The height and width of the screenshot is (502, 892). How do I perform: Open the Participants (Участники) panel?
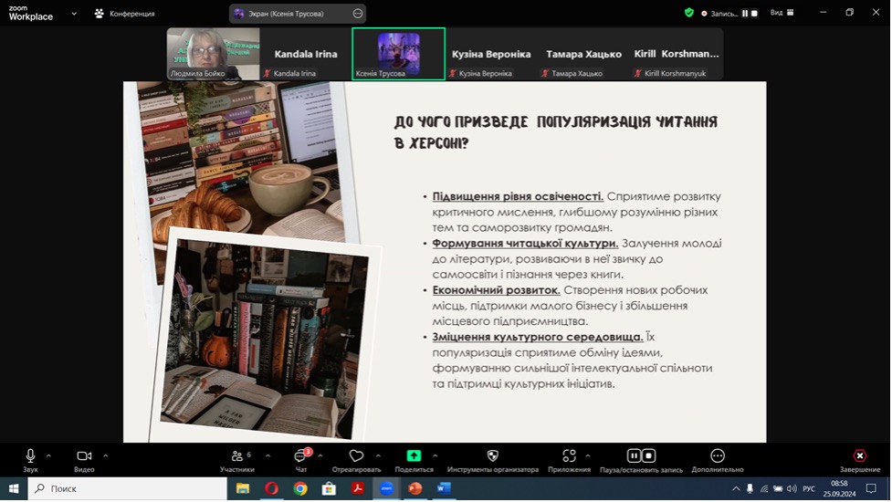pyautogui.click(x=236, y=456)
